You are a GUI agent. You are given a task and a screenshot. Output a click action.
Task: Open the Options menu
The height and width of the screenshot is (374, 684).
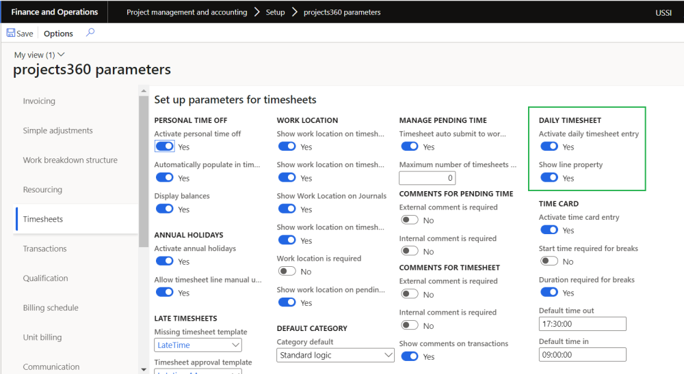point(58,33)
